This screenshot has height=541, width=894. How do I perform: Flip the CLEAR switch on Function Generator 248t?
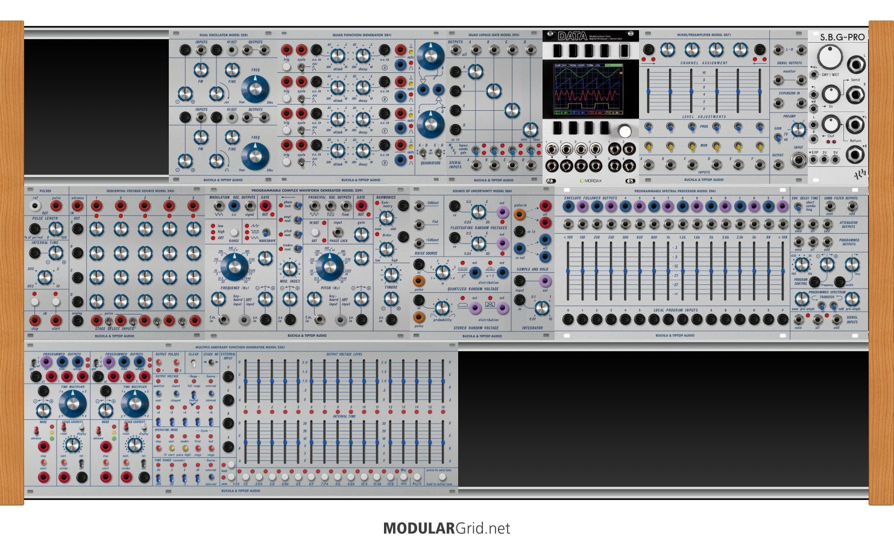194,363
